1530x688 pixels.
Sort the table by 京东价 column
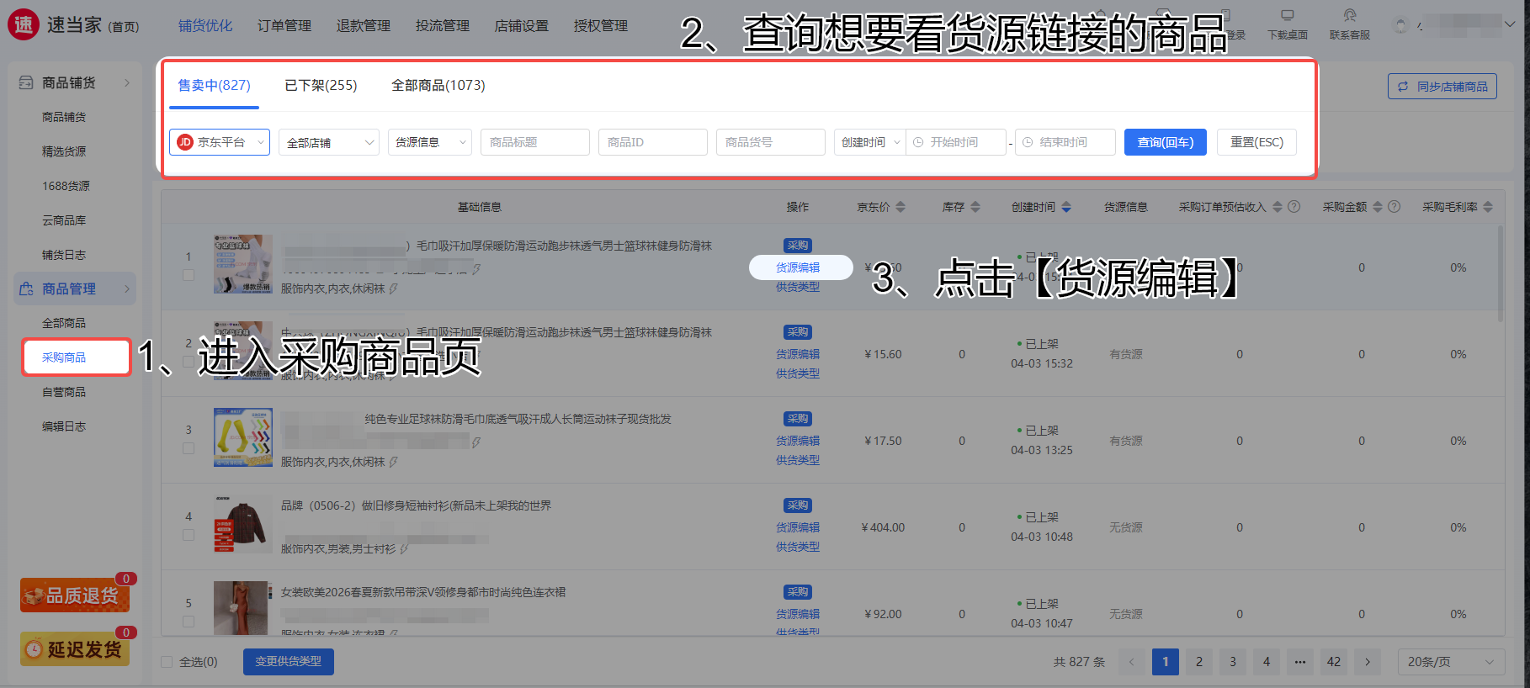pyautogui.click(x=900, y=207)
